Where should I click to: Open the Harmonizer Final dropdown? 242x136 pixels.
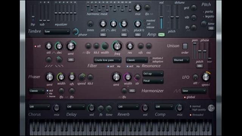pos(153,81)
